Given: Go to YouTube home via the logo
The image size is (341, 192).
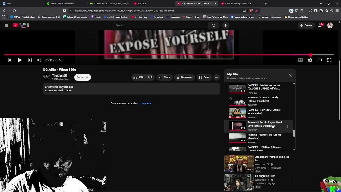Looking at the screenshot, I should click(21, 25).
